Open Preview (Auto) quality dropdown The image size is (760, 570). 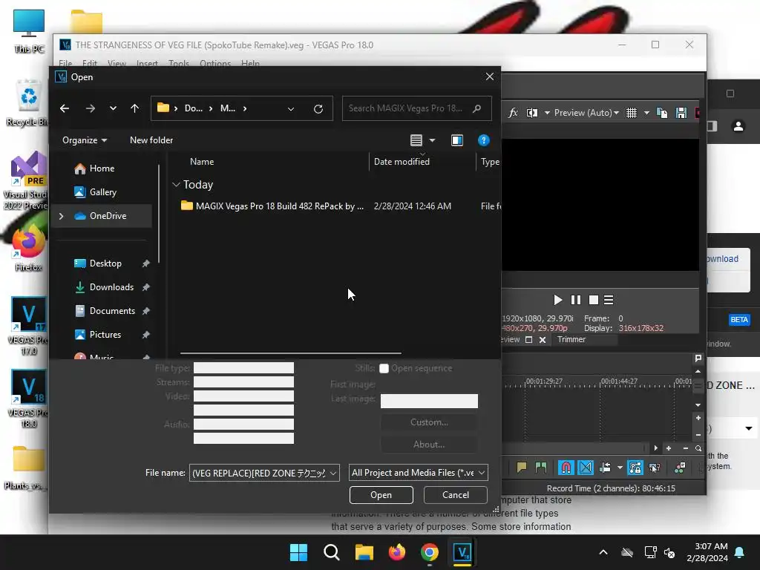coord(586,113)
